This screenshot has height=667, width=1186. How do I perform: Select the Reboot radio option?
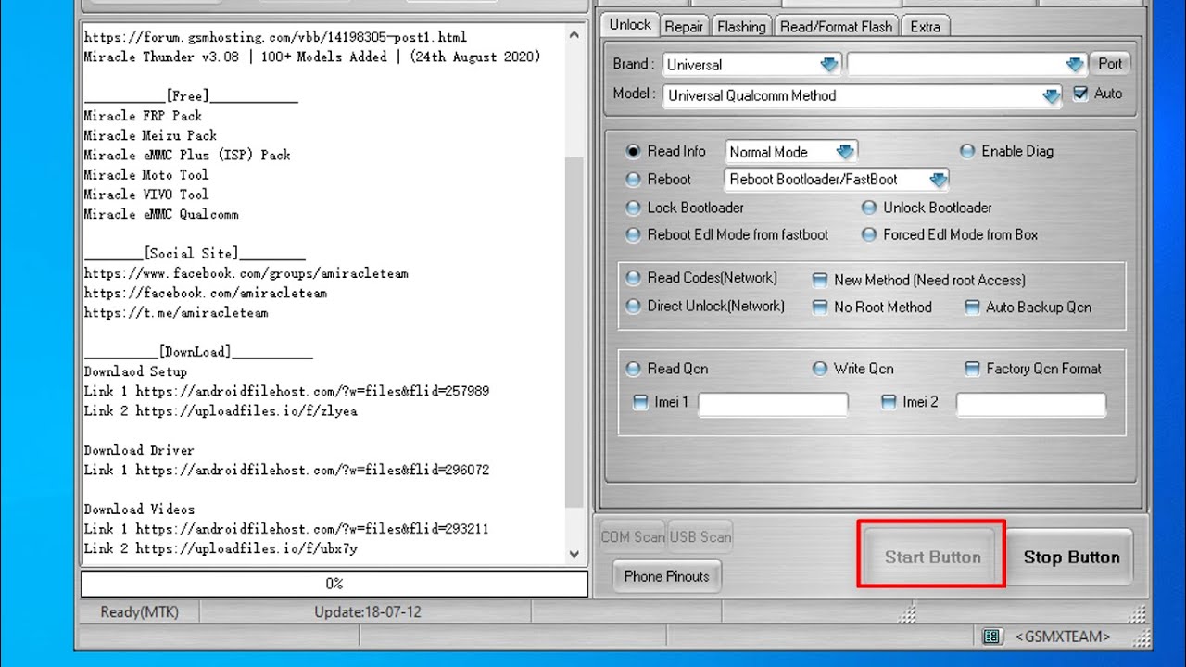(x=634, y=179)
